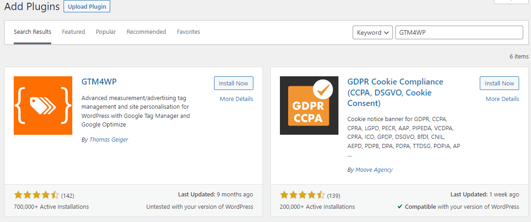
Task: Click the GTM4WP star rating
Action: [36, 195]
